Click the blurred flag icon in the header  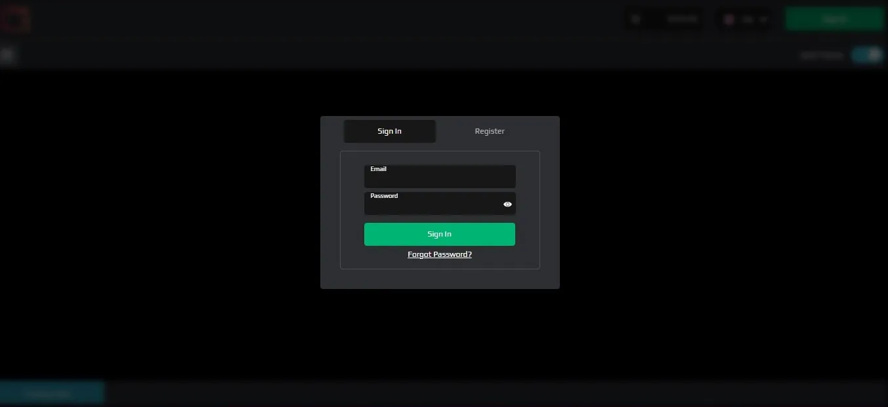729,19
